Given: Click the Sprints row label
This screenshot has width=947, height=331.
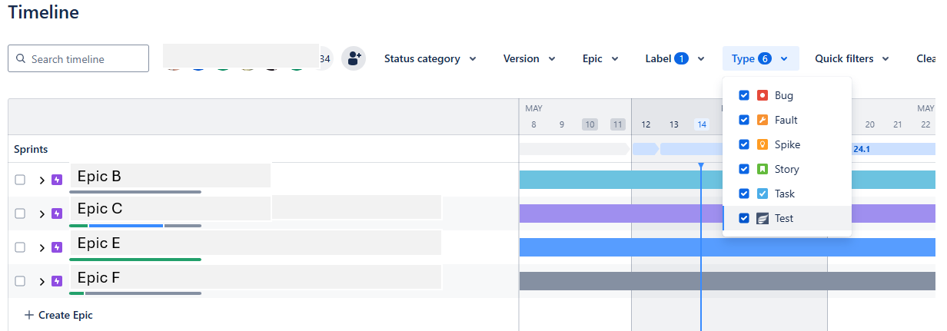Looking at the screenshot, I should pos(31,149).
